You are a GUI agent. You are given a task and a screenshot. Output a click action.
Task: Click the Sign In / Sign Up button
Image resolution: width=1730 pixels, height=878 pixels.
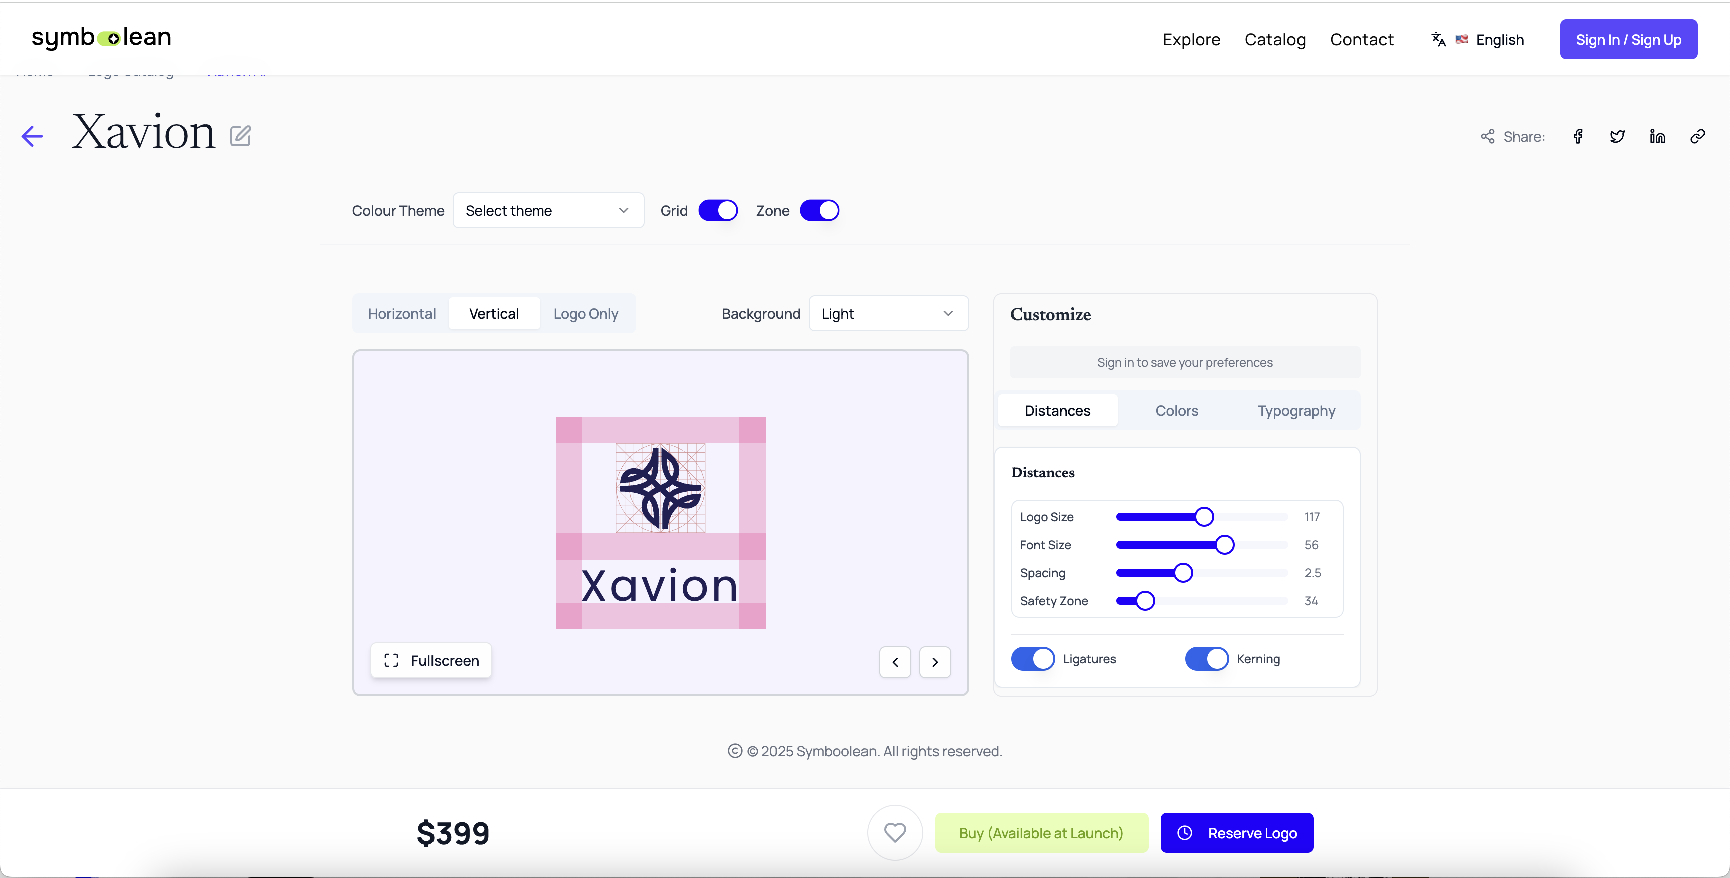pyautogui.click(x=1628, y=40)
